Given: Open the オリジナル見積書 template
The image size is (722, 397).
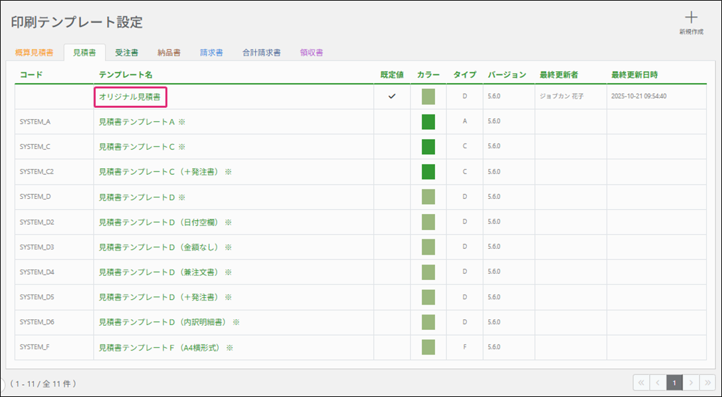Looking at the screenshot, I should pyautogui.click(x=130, y=97).
